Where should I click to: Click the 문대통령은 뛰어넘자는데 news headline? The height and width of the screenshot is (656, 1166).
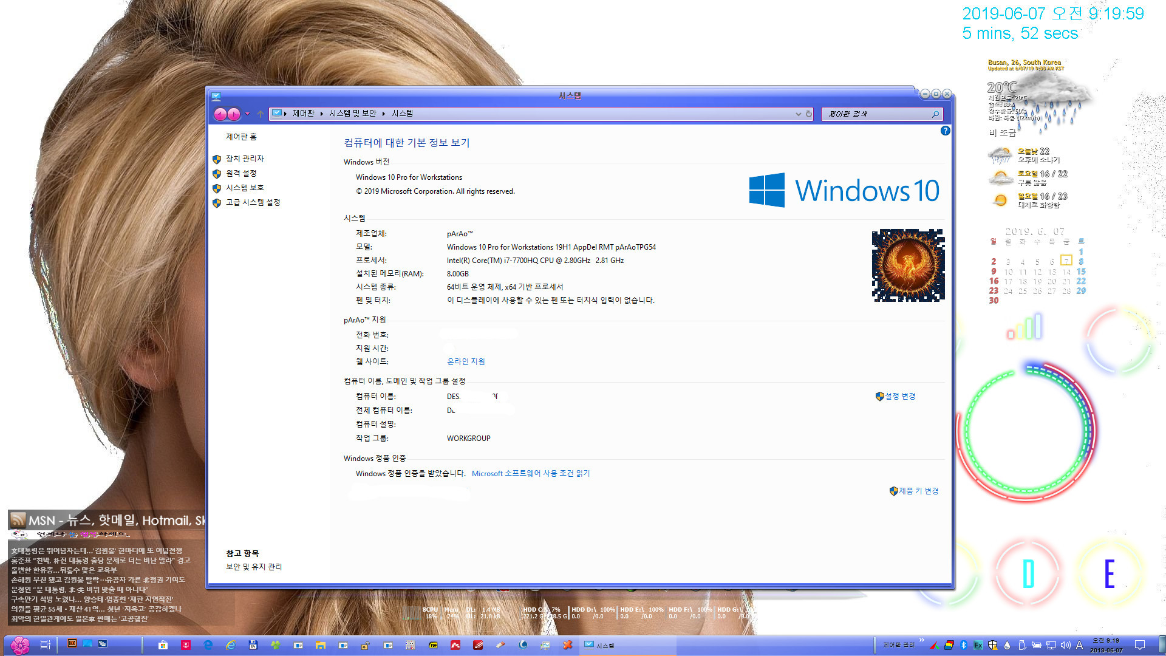(97, 551)
